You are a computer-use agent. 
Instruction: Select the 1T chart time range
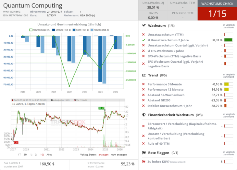point(19,155)
